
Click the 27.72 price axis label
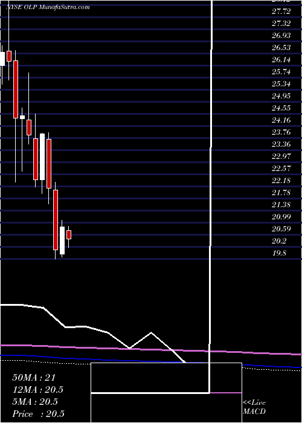pos(281,11)
